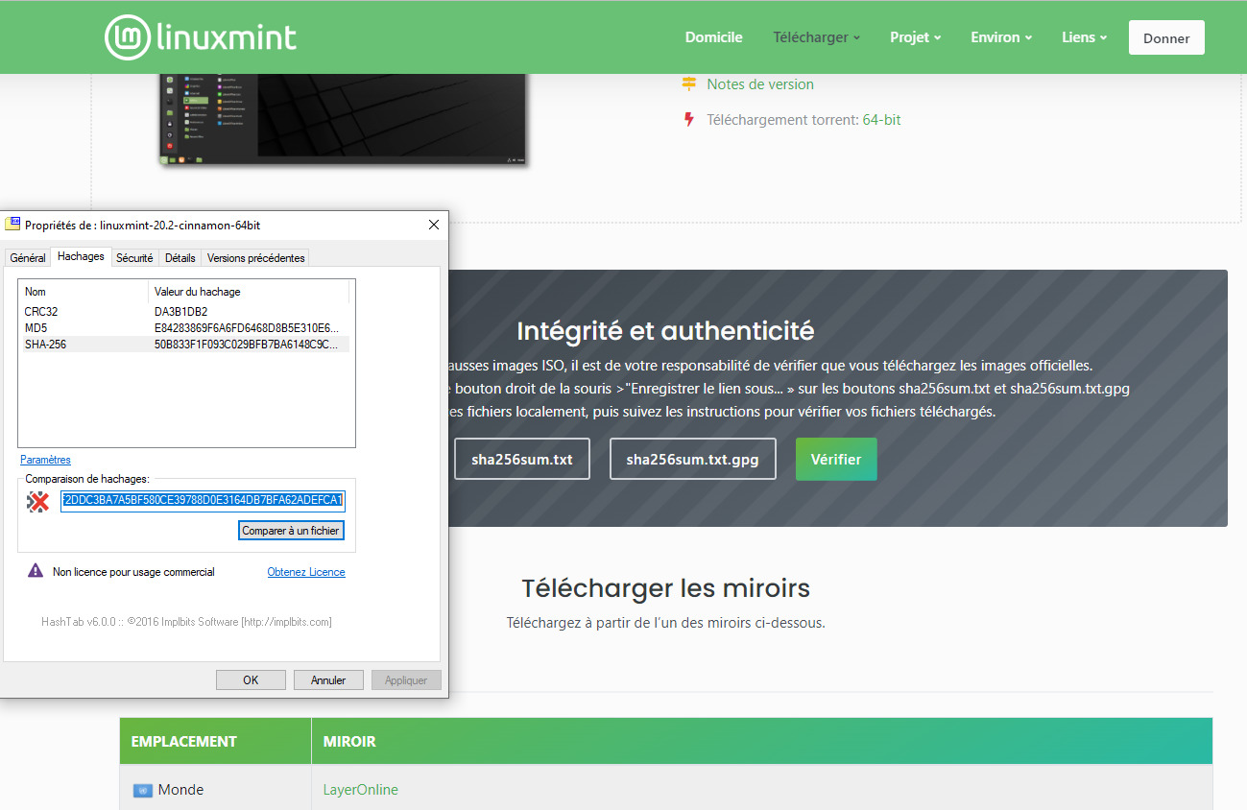Open the Versions précédentes tab

(255, 258)
